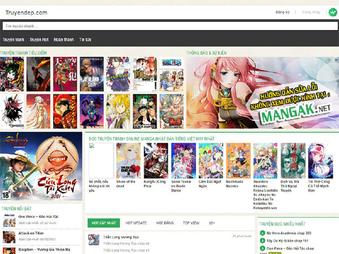The image size is (339, 254).
Task: Open Tây Du Ký dị bản chap 151
Action: tap(288, 240)
